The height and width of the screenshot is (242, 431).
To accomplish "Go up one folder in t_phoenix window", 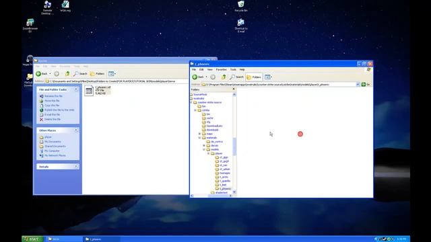I will [x=224, y=77].
